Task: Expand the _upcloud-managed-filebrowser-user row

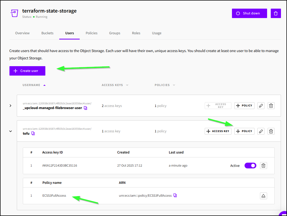Action: pos(10,106)
